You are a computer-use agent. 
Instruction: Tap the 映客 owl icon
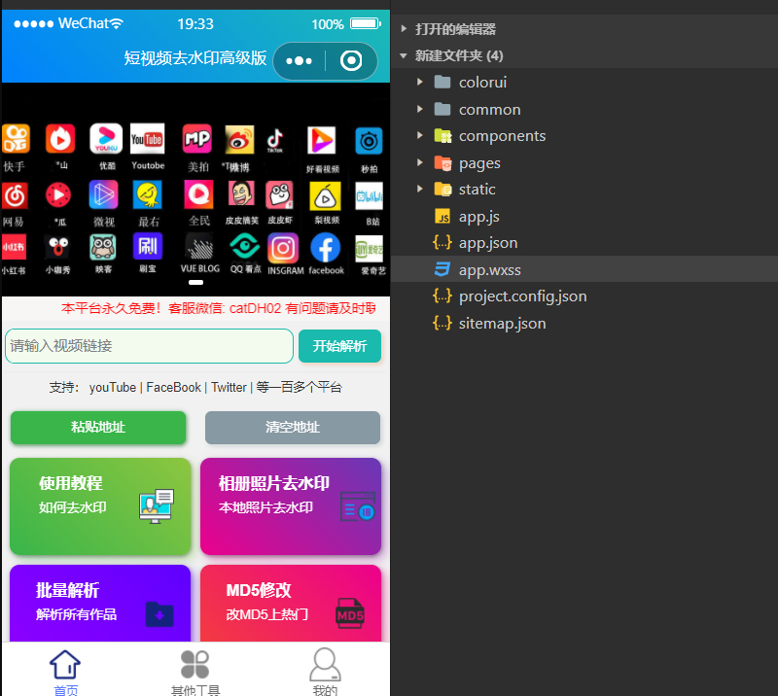click(x=103, y=247)
